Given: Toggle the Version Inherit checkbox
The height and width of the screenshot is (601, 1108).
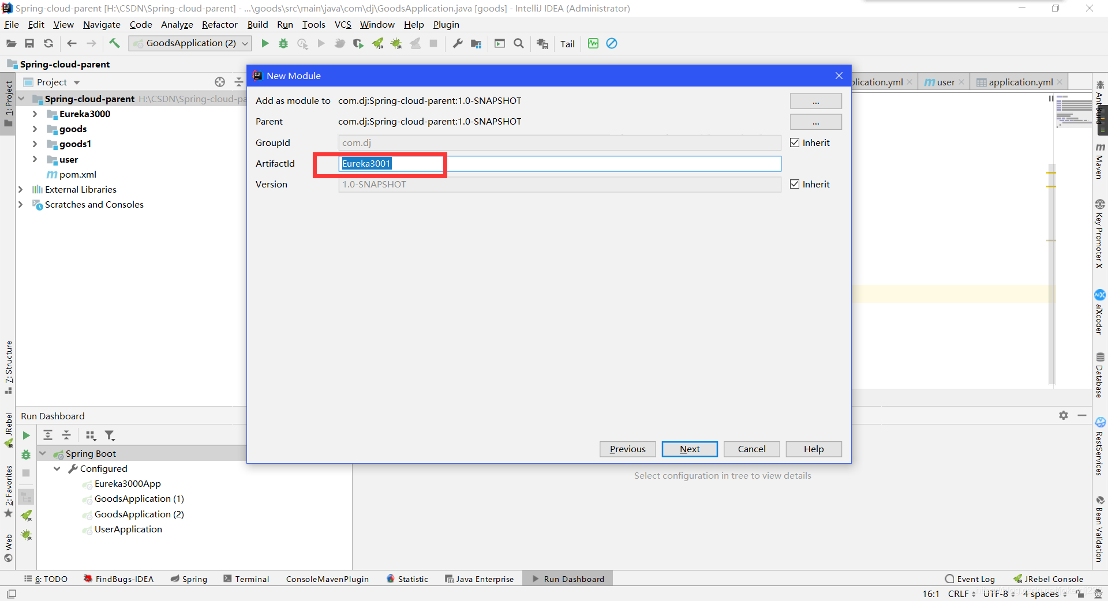Looking at the screenshot, I should point(795,184).
